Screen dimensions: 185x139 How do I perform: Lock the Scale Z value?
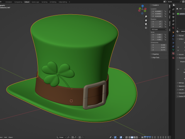tap(165, 39)
